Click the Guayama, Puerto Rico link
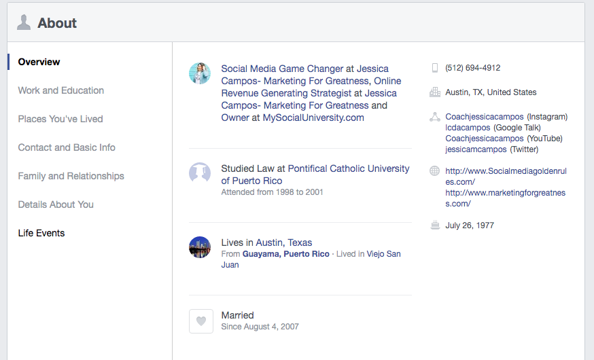 coord(286,254)
